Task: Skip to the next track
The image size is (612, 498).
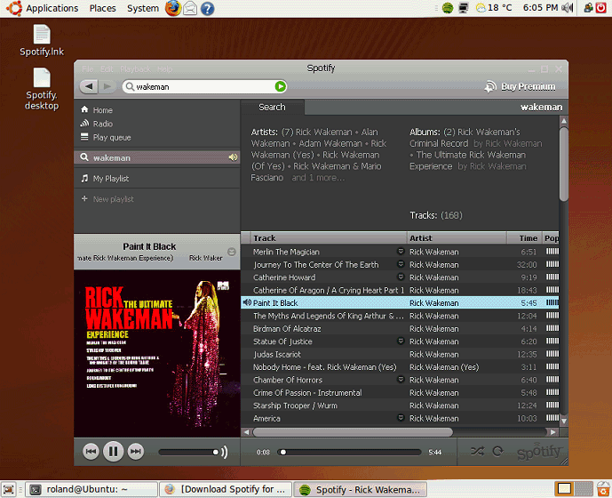Action: click(135, 452)
